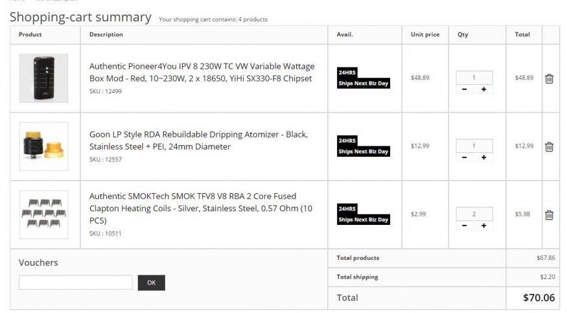View the Goon RDA atomizer thumbnail
Image resolution: width=567 pixels, height=313 pixels.
[x=43, y=146]
